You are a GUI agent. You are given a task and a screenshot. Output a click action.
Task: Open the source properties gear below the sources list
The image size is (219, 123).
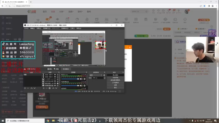pos(50,88)
